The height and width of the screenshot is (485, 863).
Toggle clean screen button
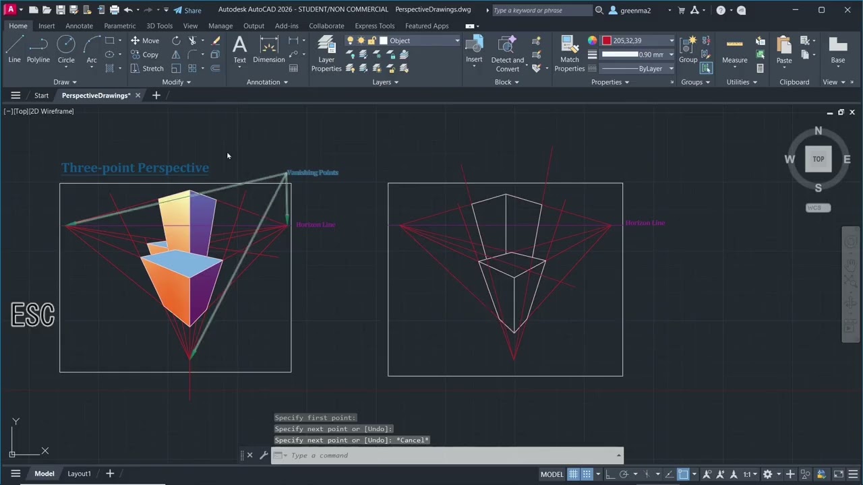838,474
